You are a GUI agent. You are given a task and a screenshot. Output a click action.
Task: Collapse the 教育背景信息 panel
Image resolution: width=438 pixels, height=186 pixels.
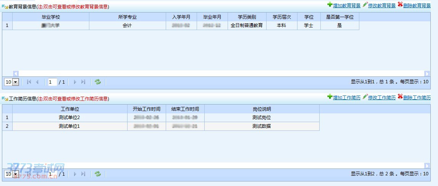5,6
